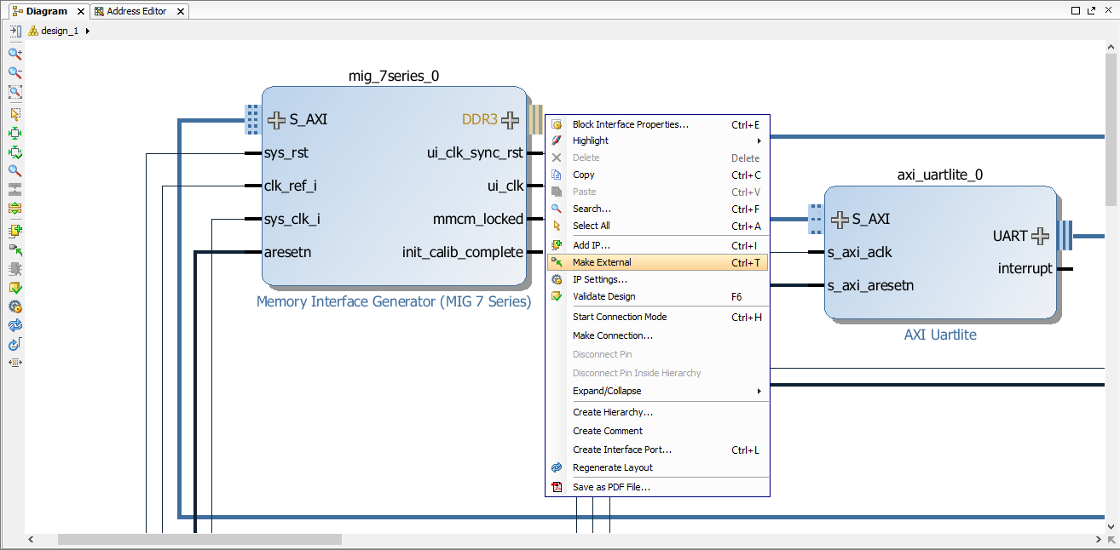
Task: Expand the UART interface pin
Action: (x=1041, y=236)
